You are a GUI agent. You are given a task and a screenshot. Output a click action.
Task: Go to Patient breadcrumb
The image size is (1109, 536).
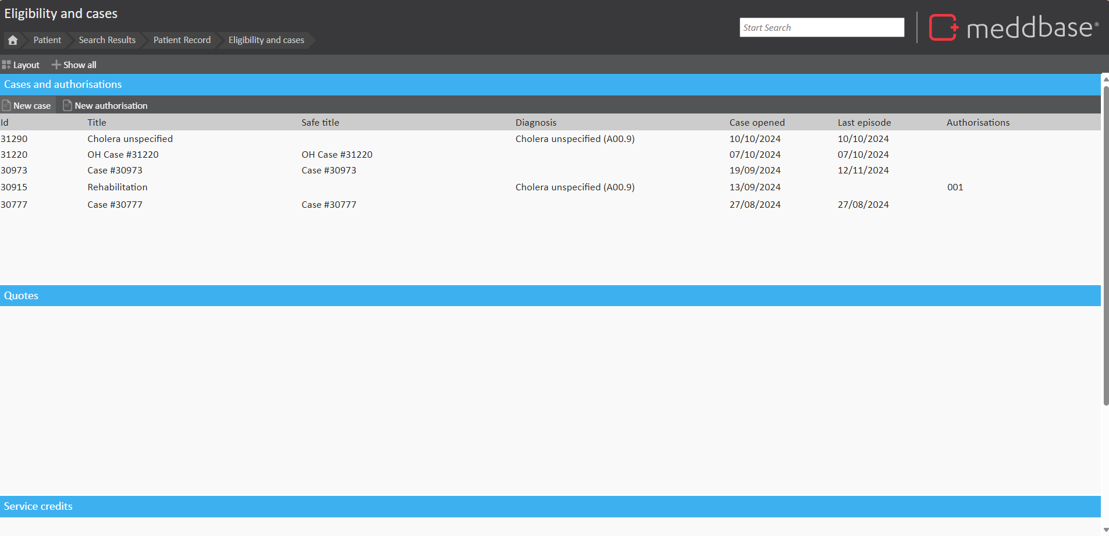47,40
